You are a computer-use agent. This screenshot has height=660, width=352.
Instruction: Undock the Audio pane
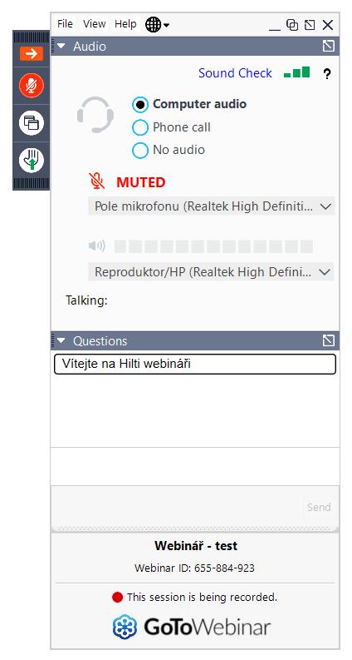coord(329,46)
